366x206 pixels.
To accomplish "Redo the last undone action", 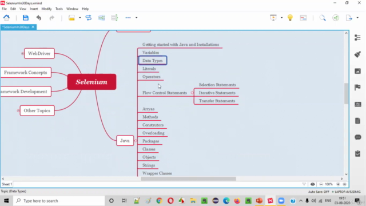I will (52, 18).
